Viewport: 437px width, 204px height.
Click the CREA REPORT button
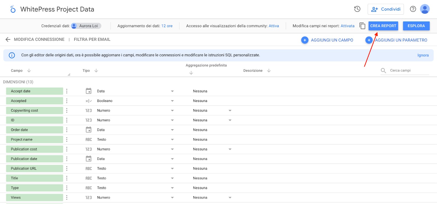tap(383, 26)
